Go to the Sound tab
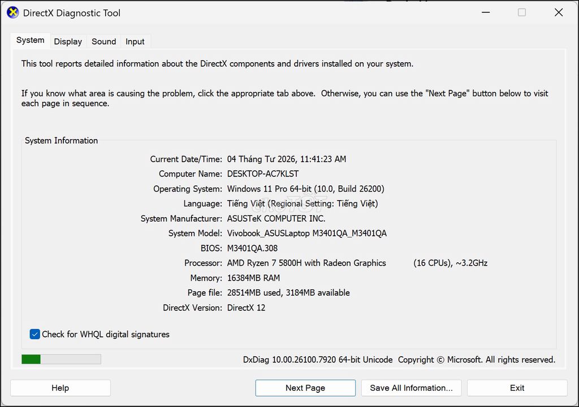579x407 pixels. [x=103, y=41]
